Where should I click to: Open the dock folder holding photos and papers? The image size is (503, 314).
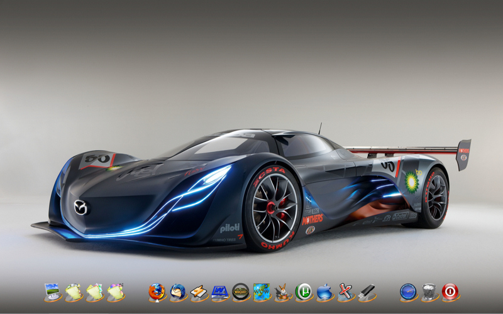(x=95, y=291)
